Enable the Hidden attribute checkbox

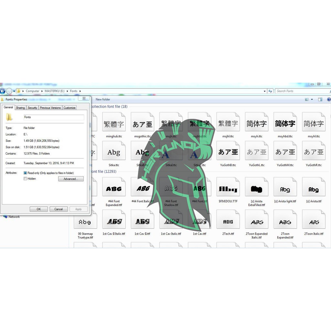[x=25, y=178]
